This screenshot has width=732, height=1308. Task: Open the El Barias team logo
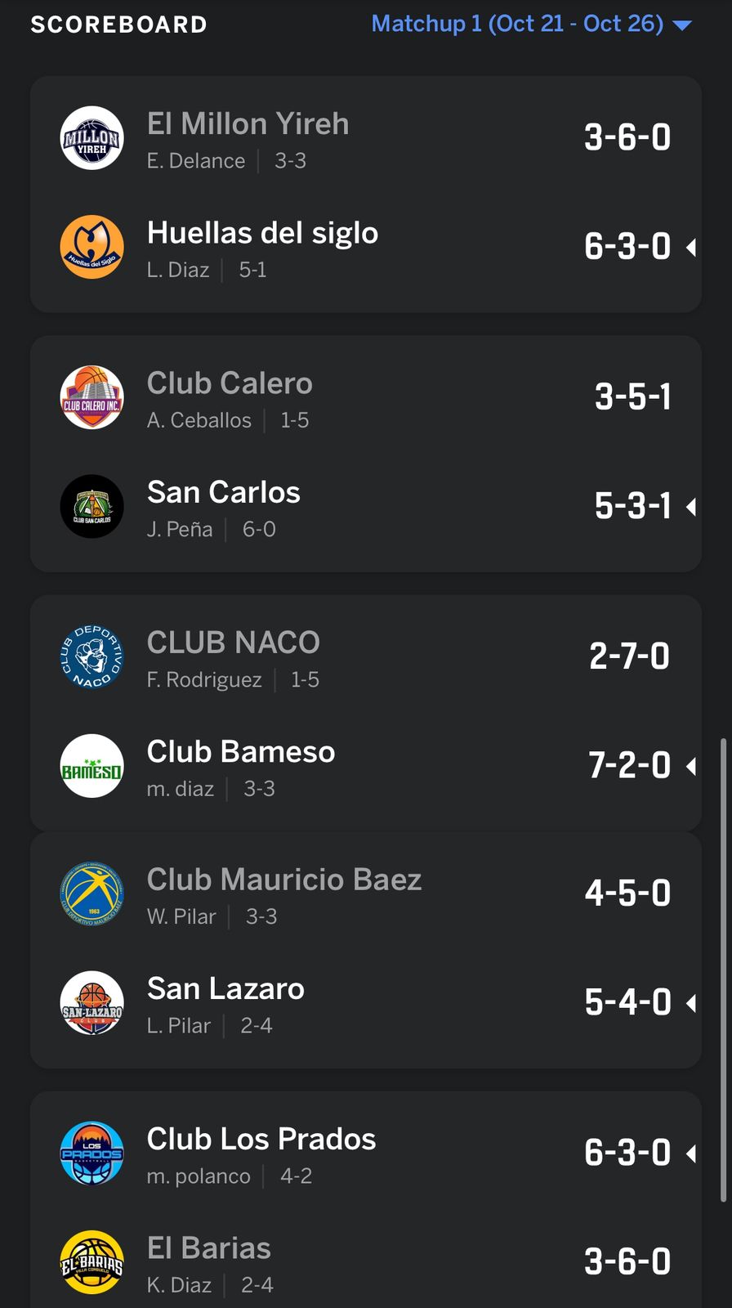[92, 1262]
